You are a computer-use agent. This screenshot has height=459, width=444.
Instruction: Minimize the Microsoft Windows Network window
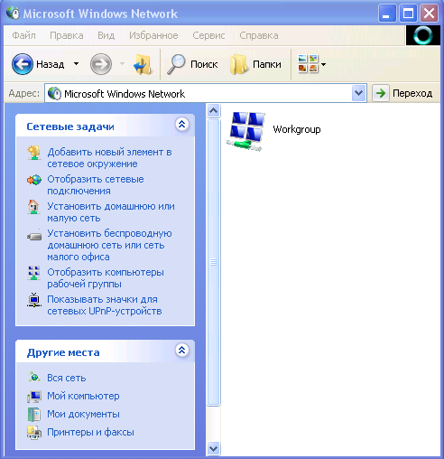(x=387, y=14)
